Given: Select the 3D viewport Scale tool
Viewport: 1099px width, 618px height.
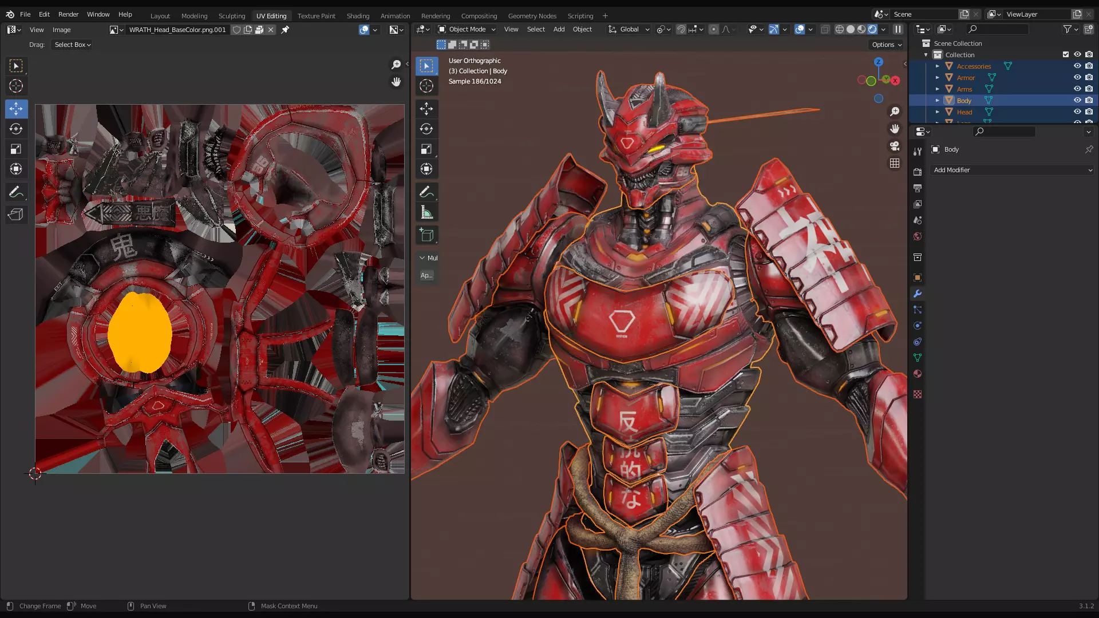Looking at the screenshot, I should tap(426, 149).
